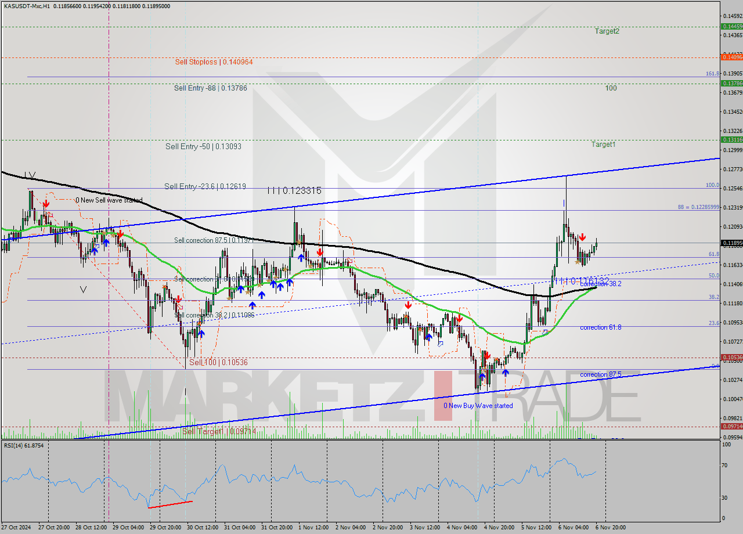Select the 0.12546 price axis label
Screen dimensions: 743x534
click(732, 188)
